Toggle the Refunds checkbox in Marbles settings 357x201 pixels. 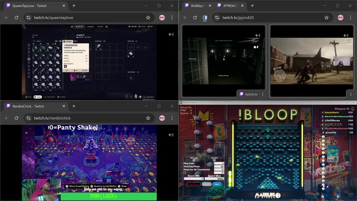(194, 160)
